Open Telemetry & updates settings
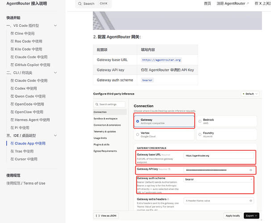The height and width of the screenshot is (223, 271). click(105, 132)
